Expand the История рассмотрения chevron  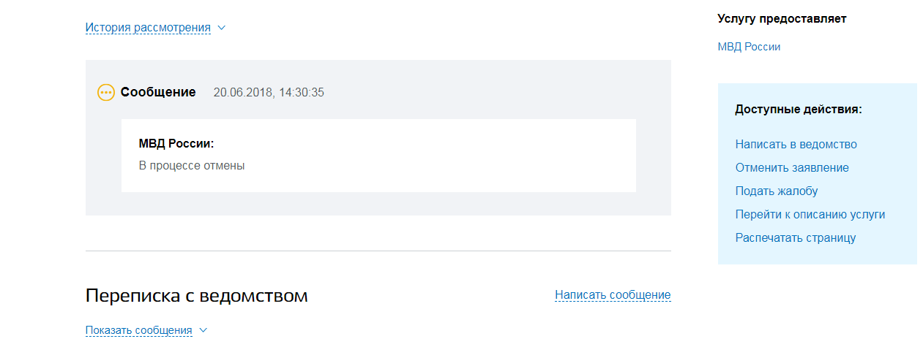coord(222,28)
